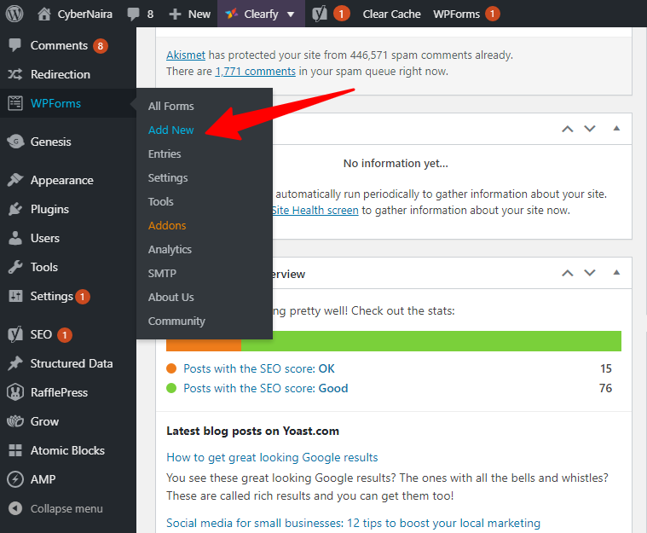The width and height of the screenshot is (647, 533).
Task: Click the orange OK score dot
Action: [171, 368]
